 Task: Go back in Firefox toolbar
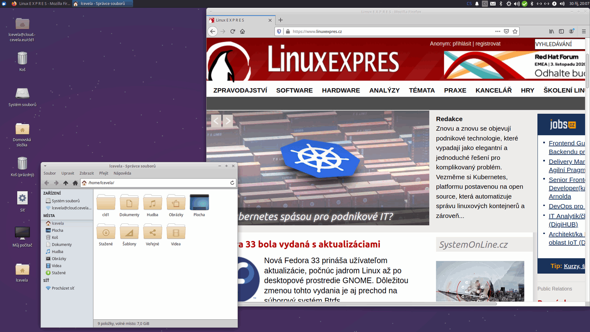click(212, 31)
